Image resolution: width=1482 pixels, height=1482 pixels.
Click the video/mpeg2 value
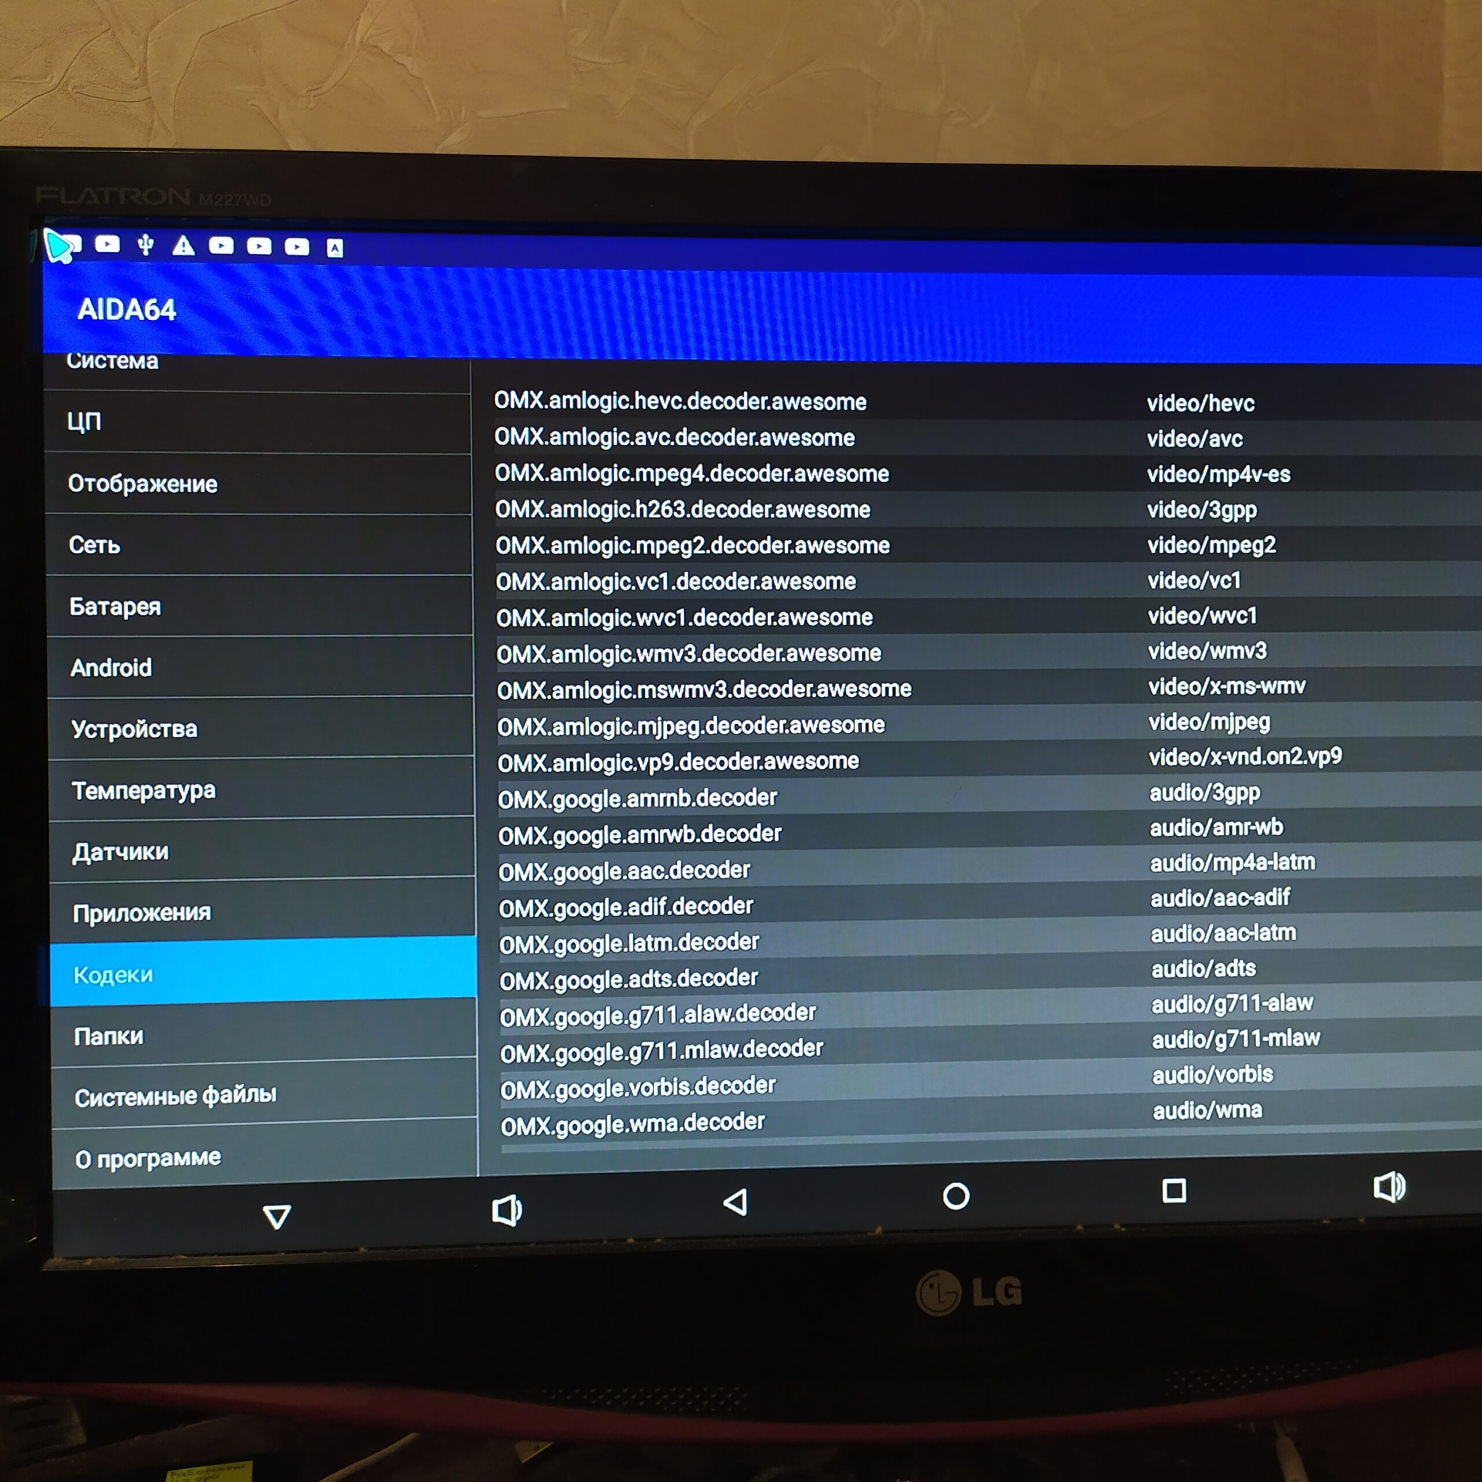[x=1211, y=545]
